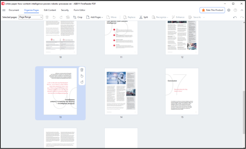Click the vertical scrollbar thumb
Screen dimensions: 246x149
244,112
